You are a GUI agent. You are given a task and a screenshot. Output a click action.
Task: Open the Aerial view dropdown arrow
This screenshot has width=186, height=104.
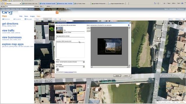(51, 19)
